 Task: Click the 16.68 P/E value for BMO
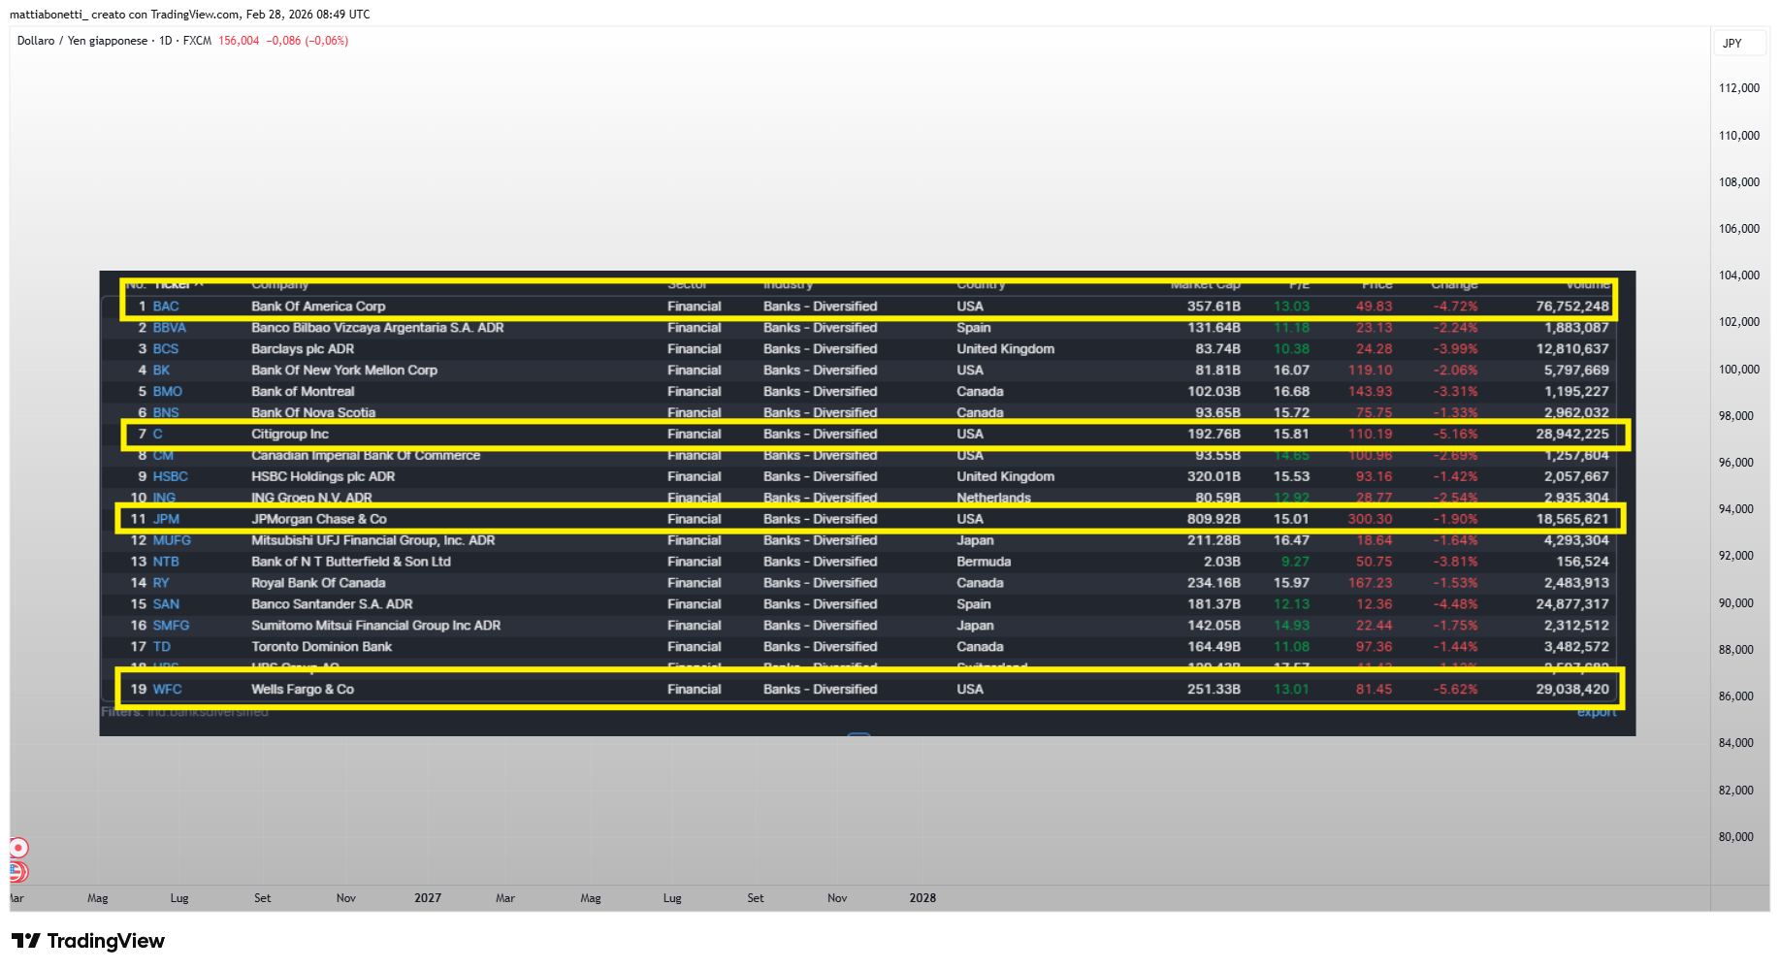[x=1291, y=392]
